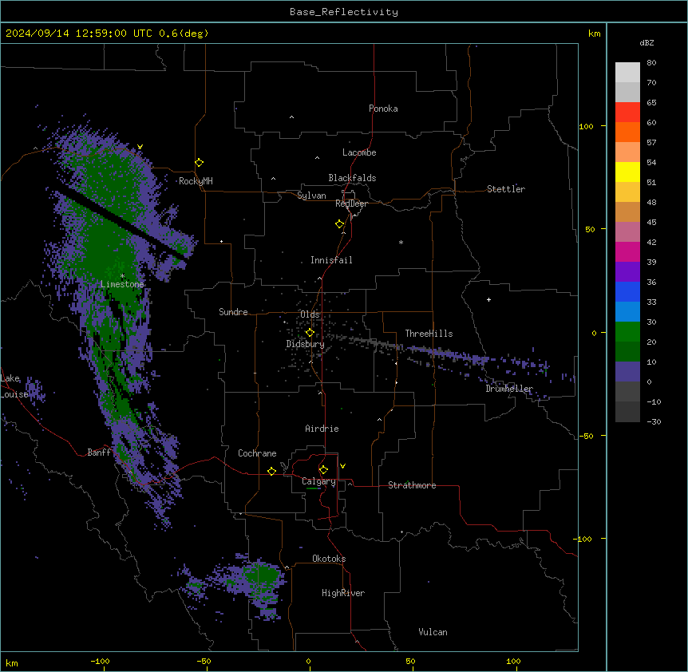Viewport: 688px width, 672px height.
Task: Click the Strathmore label
Action: pyautogui.click(x=412, y=485)
